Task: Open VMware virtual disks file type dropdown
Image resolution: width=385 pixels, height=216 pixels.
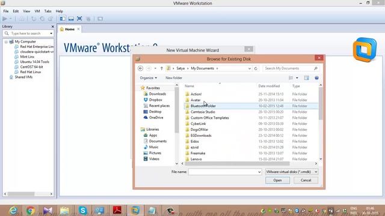Action: pyautogui.click(x=292, y=172)
